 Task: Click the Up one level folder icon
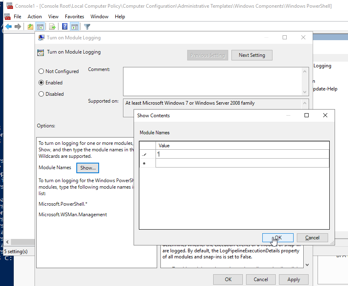[x=30, y=27]
